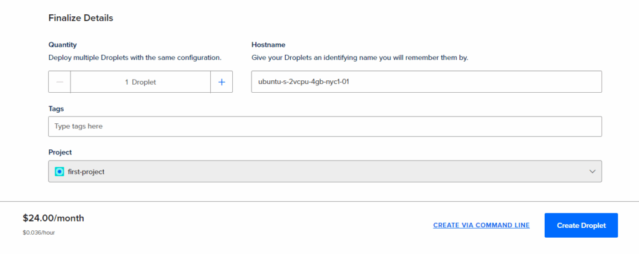
Task: Click the first-project teal icon
Action: pyautogui.click(x=59, y=171)
